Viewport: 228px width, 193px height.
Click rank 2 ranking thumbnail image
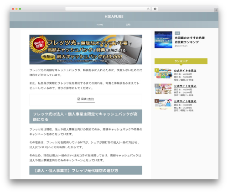(163, 89)
